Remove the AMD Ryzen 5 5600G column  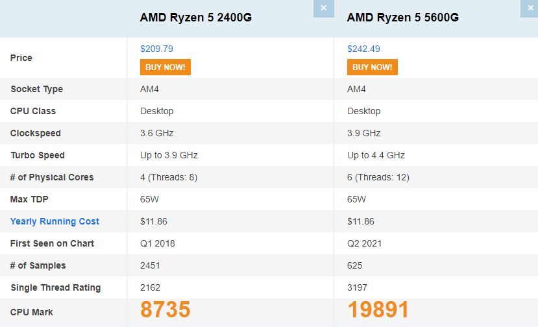(530, 8)
